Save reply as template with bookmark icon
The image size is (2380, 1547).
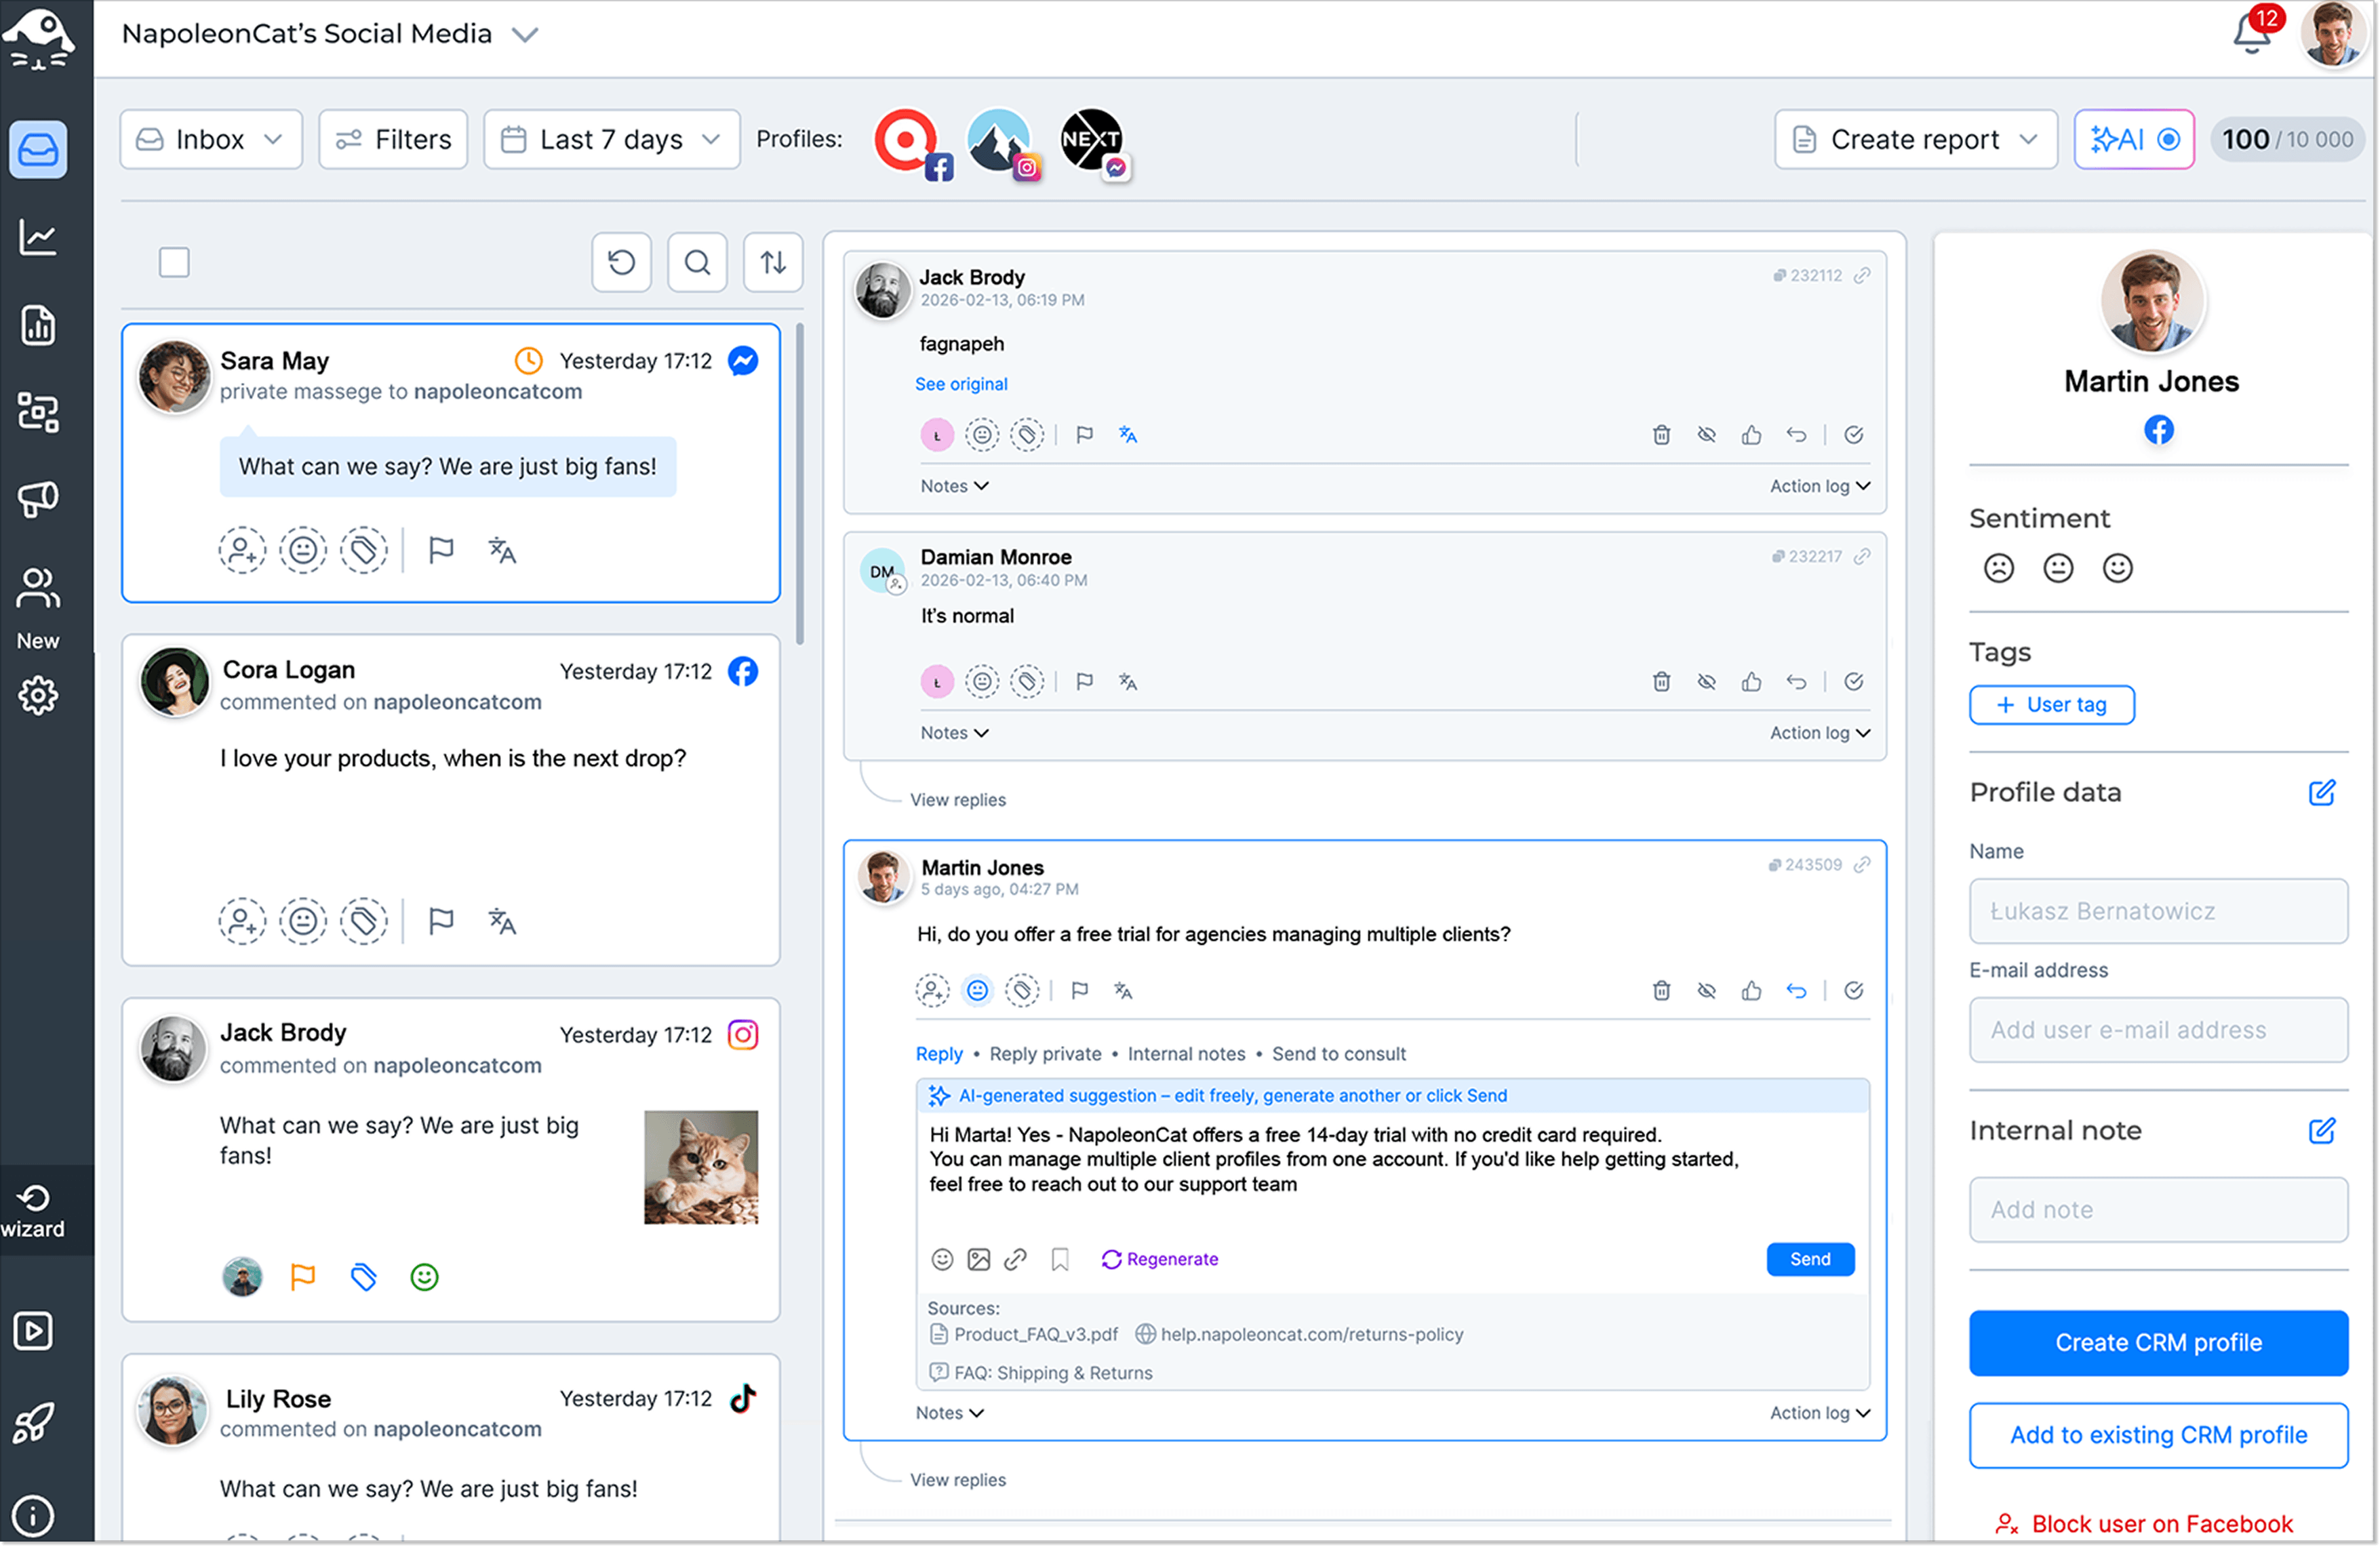point(1060,1260)
